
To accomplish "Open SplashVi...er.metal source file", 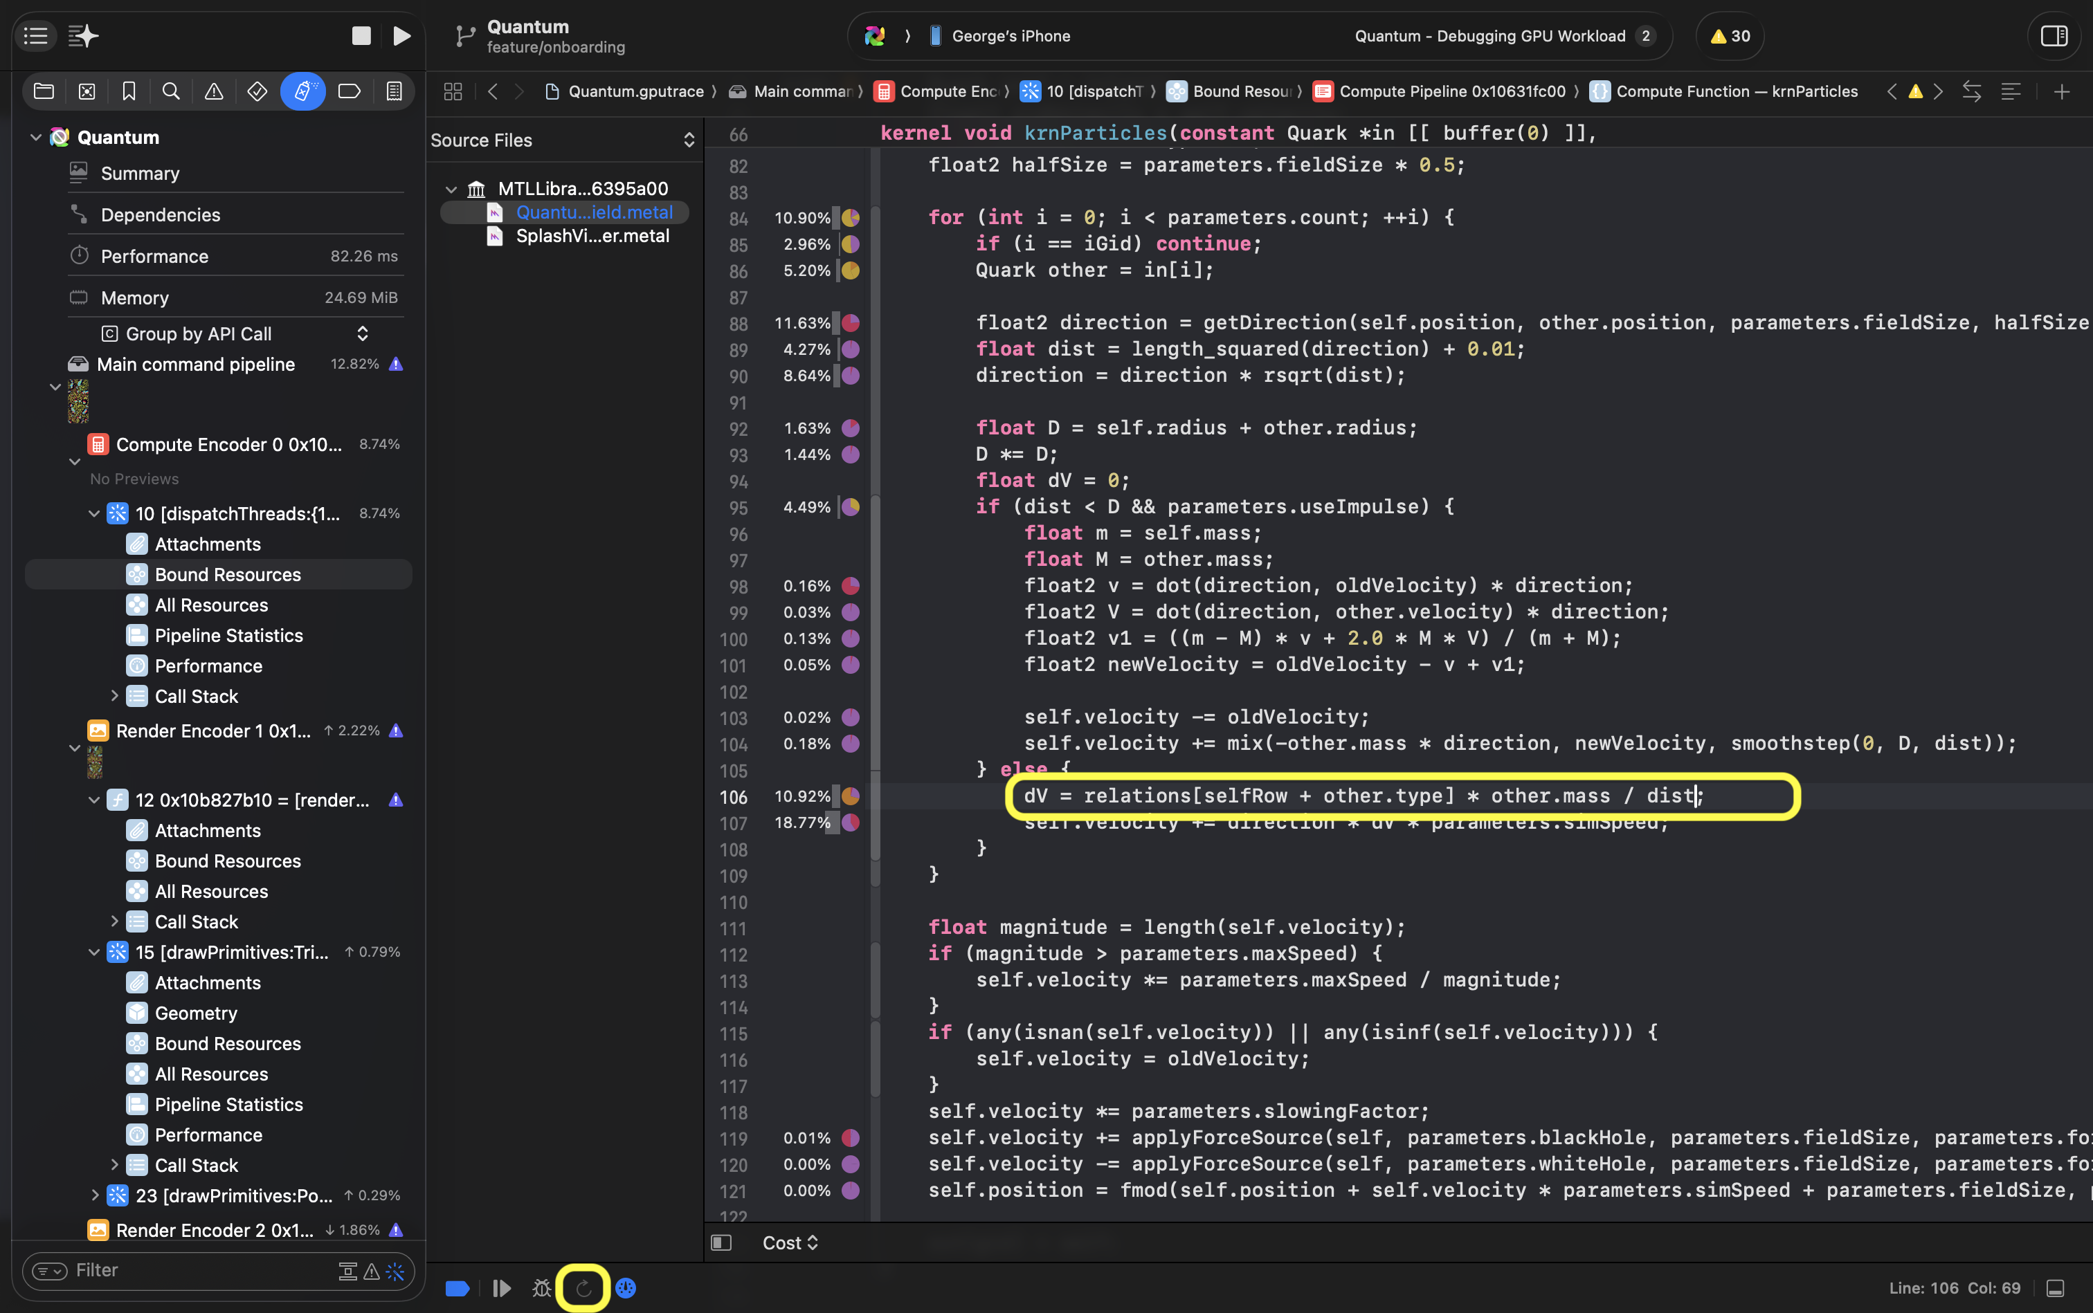I will [592, 236].
